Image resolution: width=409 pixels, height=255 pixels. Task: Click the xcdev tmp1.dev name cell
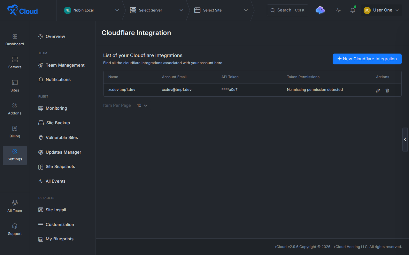coord(122,90)
